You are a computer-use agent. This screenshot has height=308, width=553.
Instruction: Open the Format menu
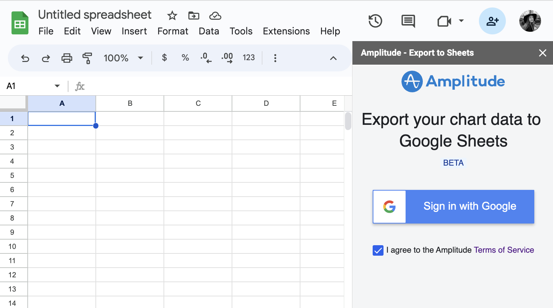pos(173,31)
